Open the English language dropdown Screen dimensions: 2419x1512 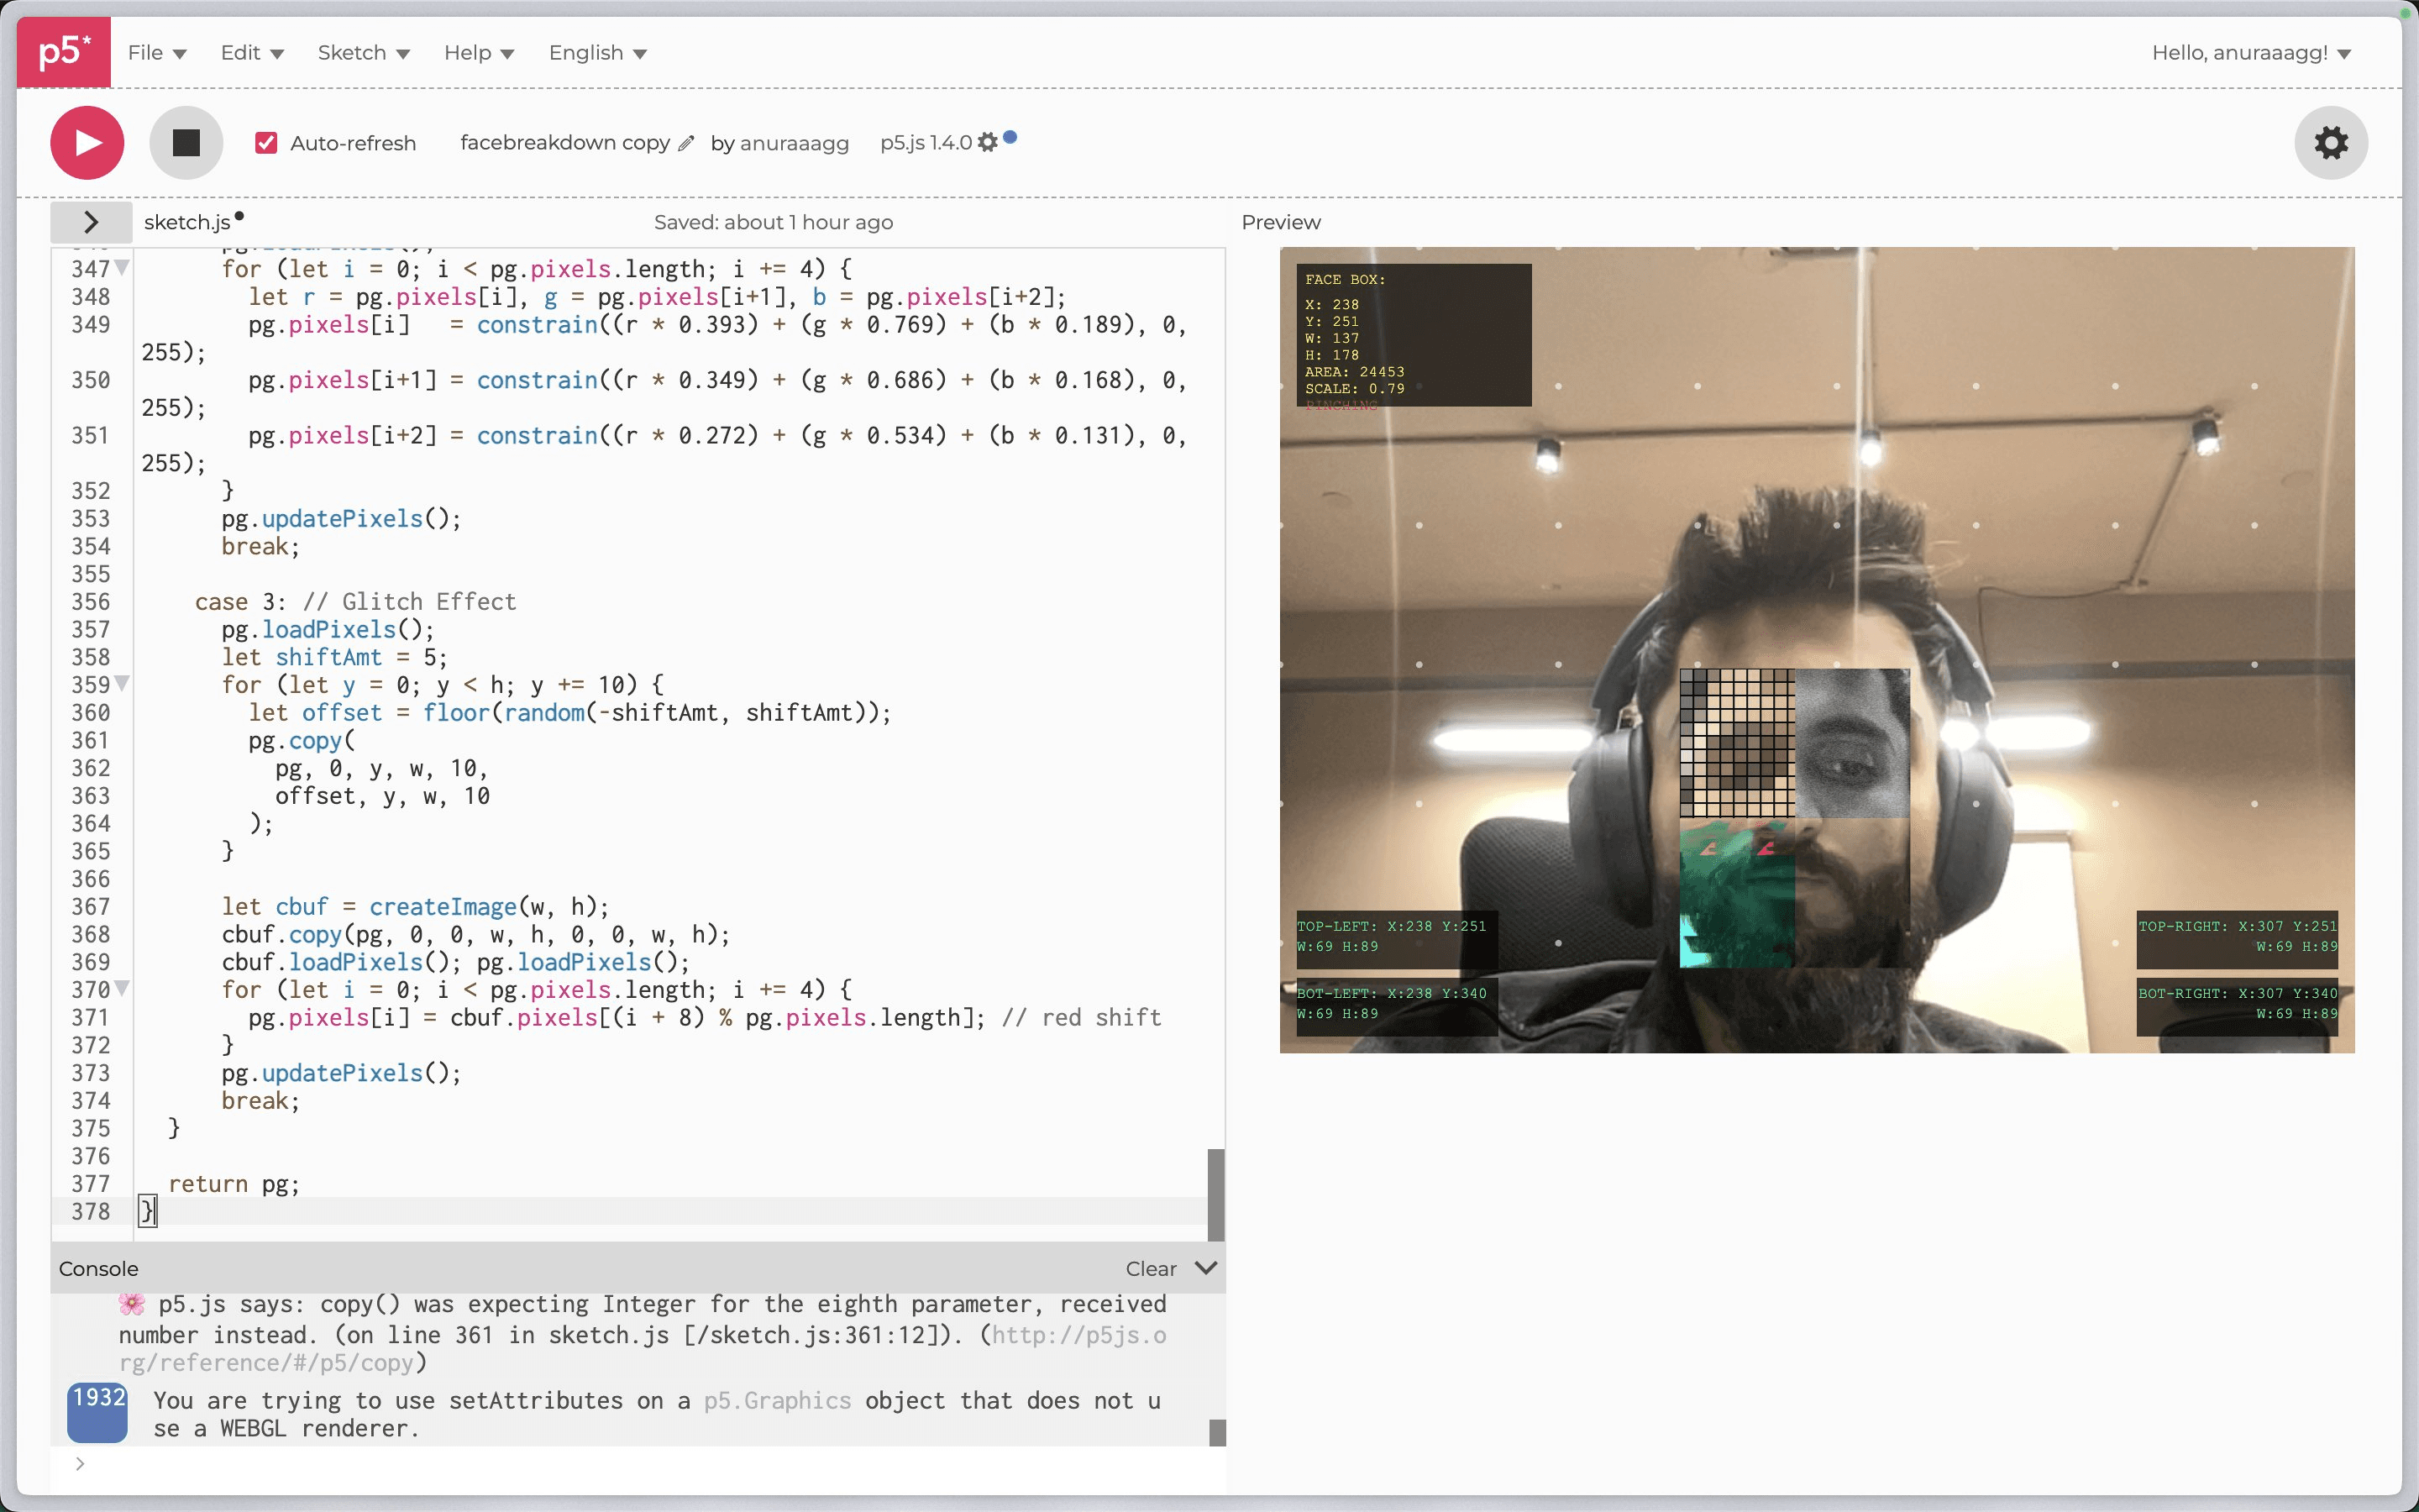click(x=596, y=53)
